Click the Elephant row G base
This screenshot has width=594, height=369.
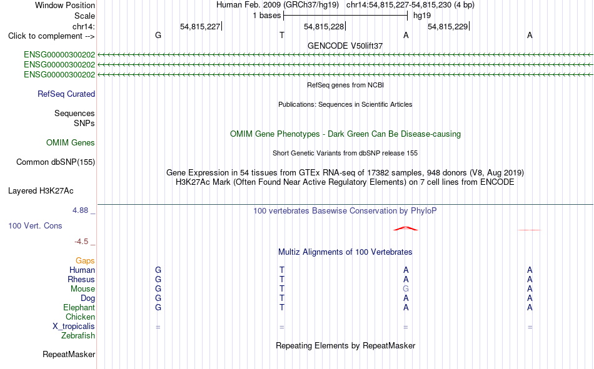pyautogui.click(x=158, y=307)
